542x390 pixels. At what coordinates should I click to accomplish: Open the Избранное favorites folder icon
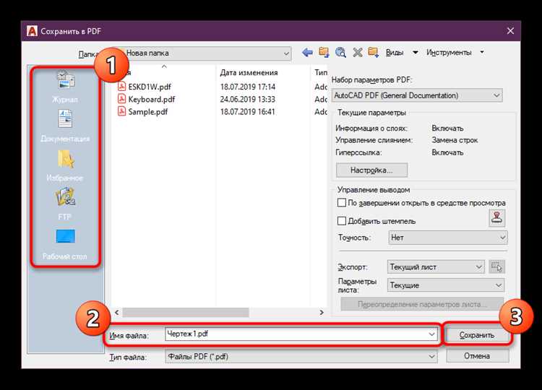point(65,165)
